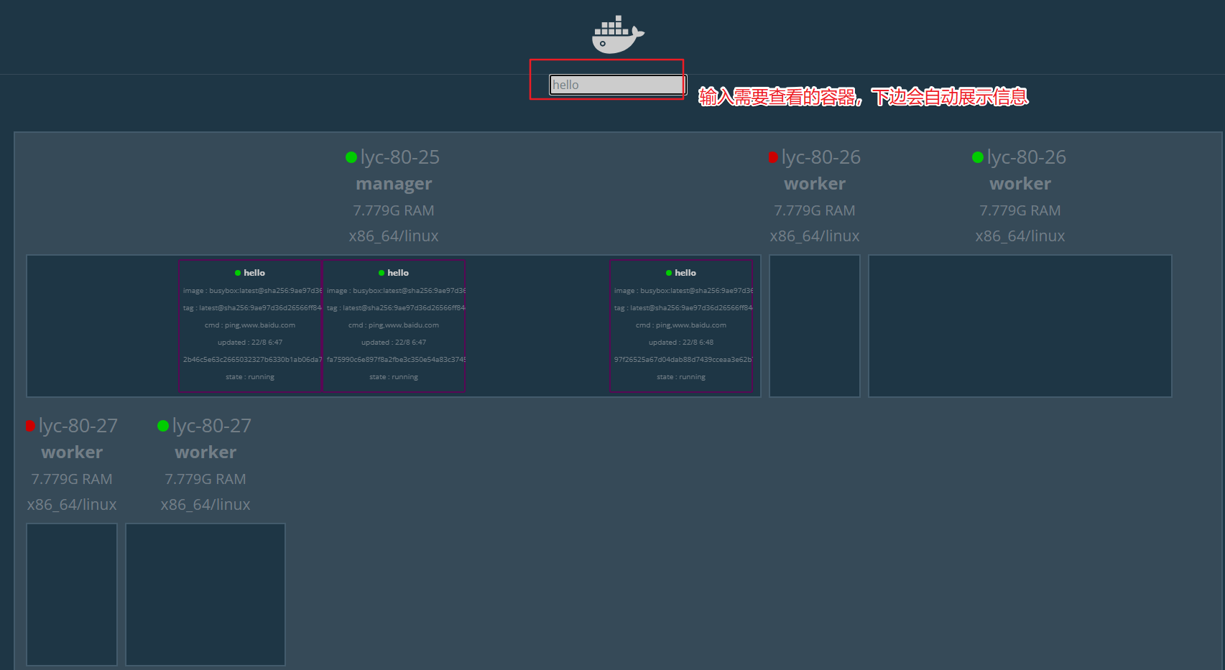Open the hello task card with ID fa75990c6e
The width and height of the screenshot is (1225, 670).
(x=394, y=326)
